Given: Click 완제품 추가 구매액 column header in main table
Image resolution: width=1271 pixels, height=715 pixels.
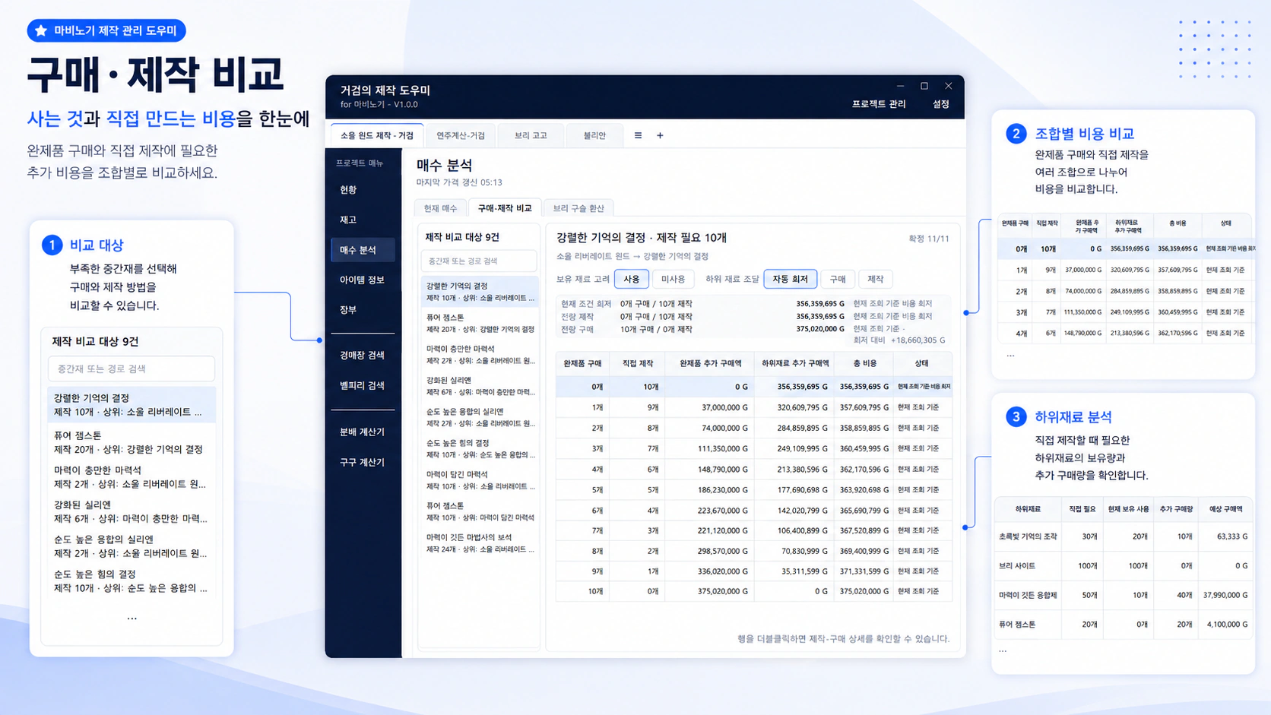Looking at the screenshot, I should [x=709, y=363].
